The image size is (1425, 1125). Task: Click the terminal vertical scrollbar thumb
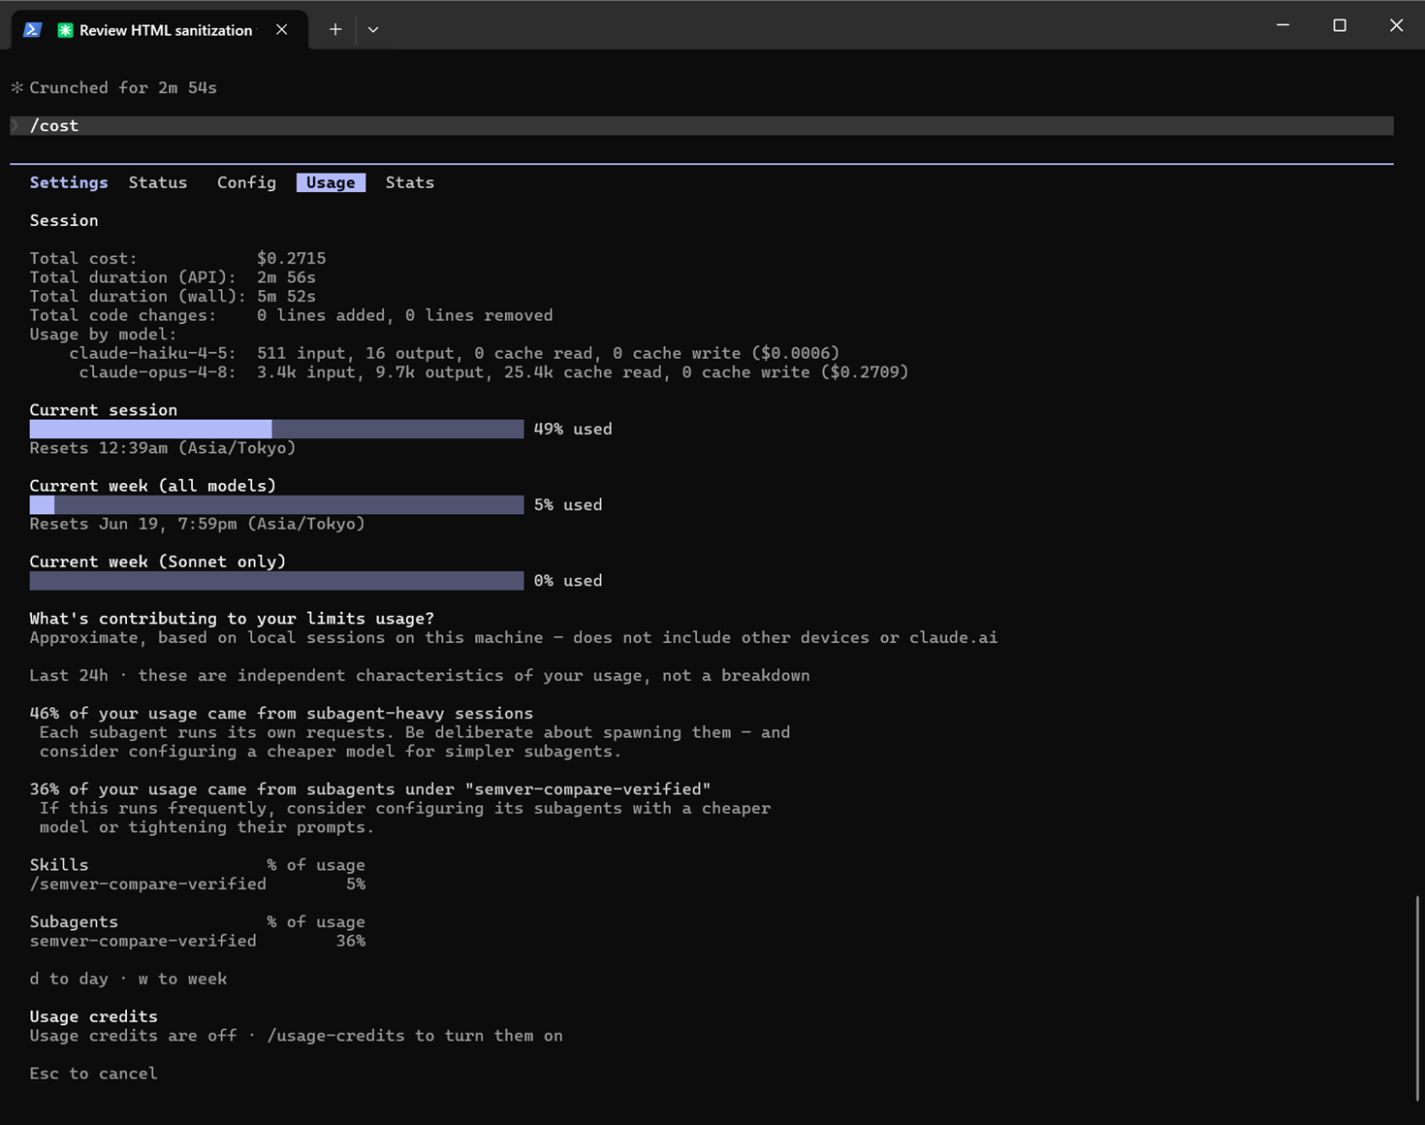(1416, 998)
